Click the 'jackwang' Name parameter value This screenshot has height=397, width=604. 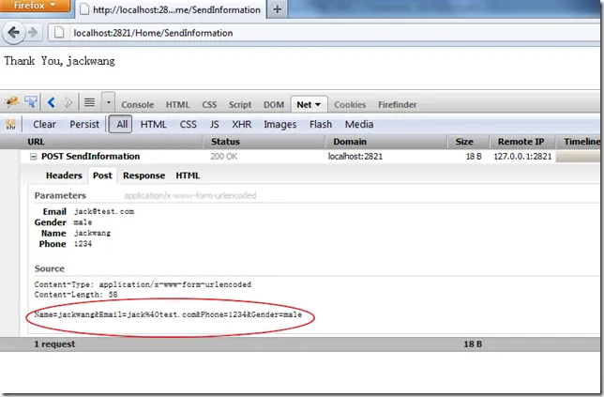pyautogui.click(x=93, y=233)
